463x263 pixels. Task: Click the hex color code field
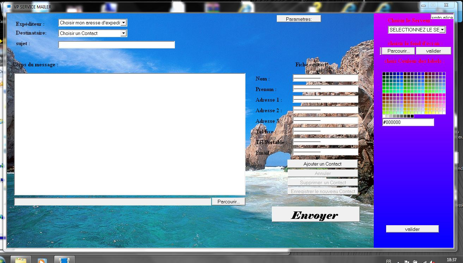click(408, 122)
